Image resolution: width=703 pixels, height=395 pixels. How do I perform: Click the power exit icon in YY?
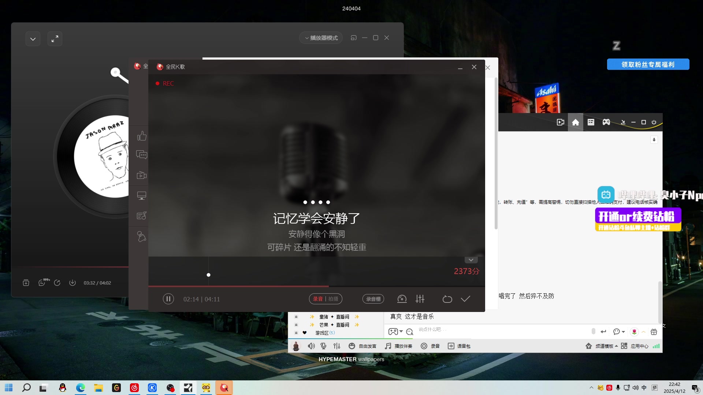click(x=654, y=122)
